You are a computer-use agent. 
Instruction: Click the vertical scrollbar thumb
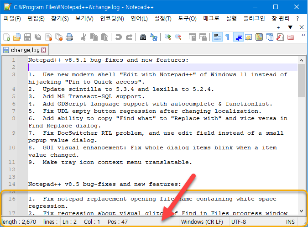[x=301, y=80]
